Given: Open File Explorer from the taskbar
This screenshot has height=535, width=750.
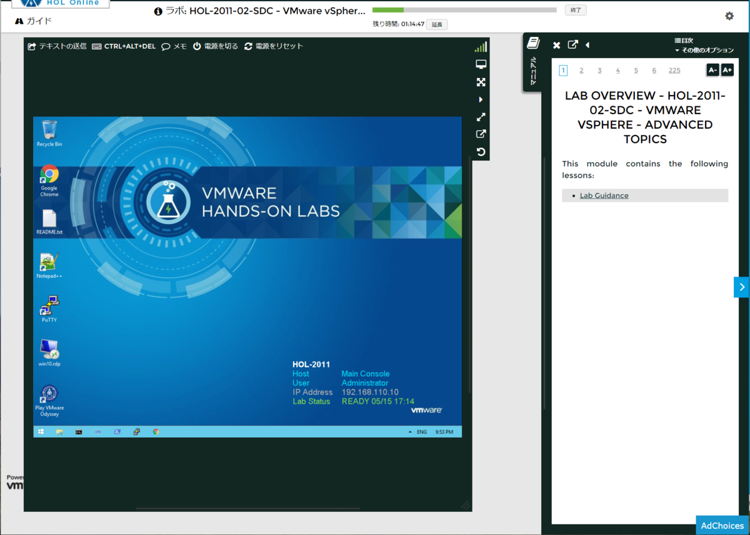Looking at the screenshot, I should click(59, 431).
